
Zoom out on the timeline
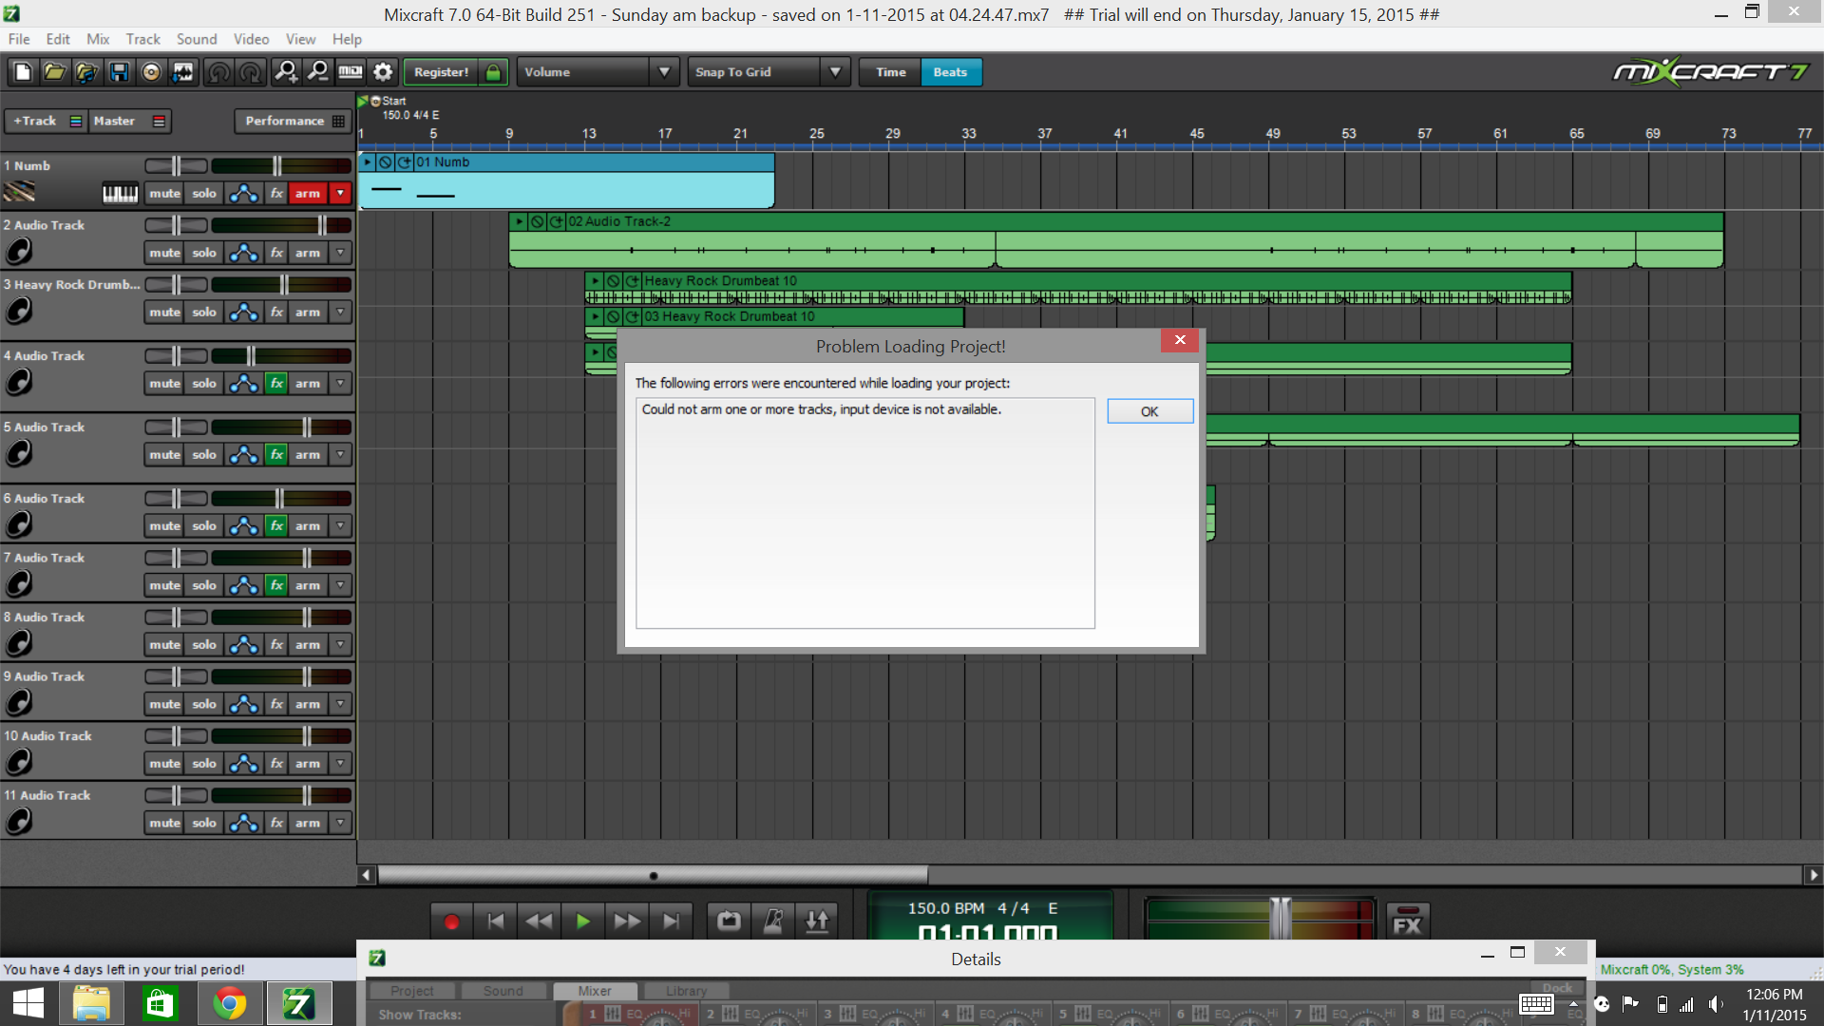pos(318,72)
